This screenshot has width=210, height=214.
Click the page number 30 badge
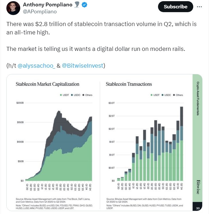click(x=198, y=208)
